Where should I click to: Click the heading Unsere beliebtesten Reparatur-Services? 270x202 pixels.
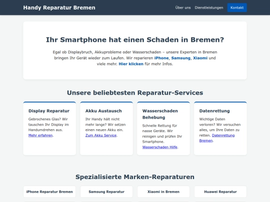point(135,93)
